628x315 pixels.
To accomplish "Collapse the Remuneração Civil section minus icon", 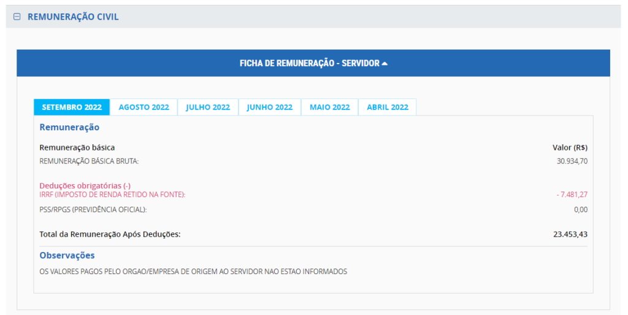I will click(17, 17).
